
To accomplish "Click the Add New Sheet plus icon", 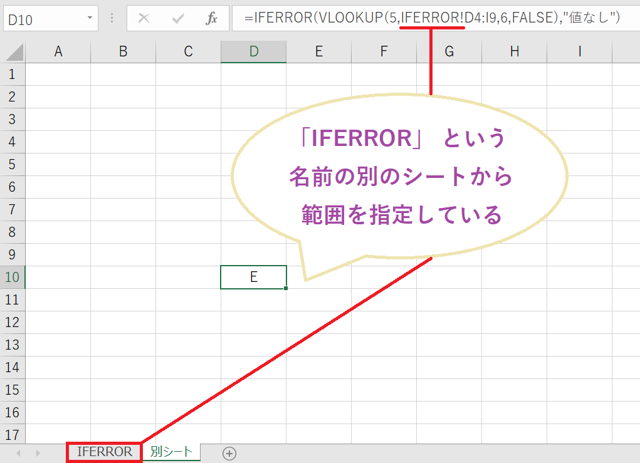I will [x=230, y=451].
